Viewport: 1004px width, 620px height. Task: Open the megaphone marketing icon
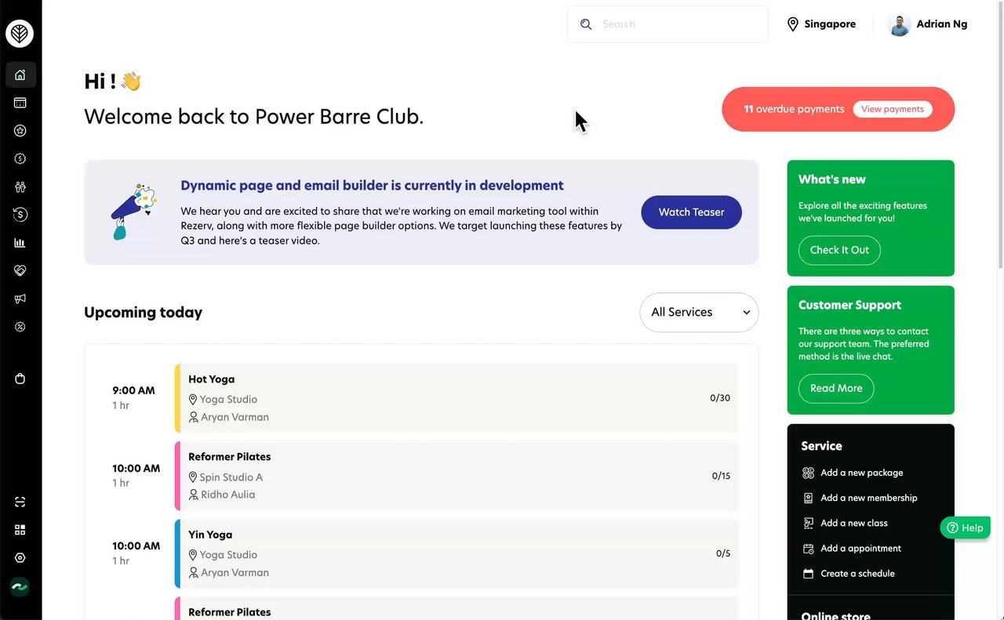[x=20, y=299]
